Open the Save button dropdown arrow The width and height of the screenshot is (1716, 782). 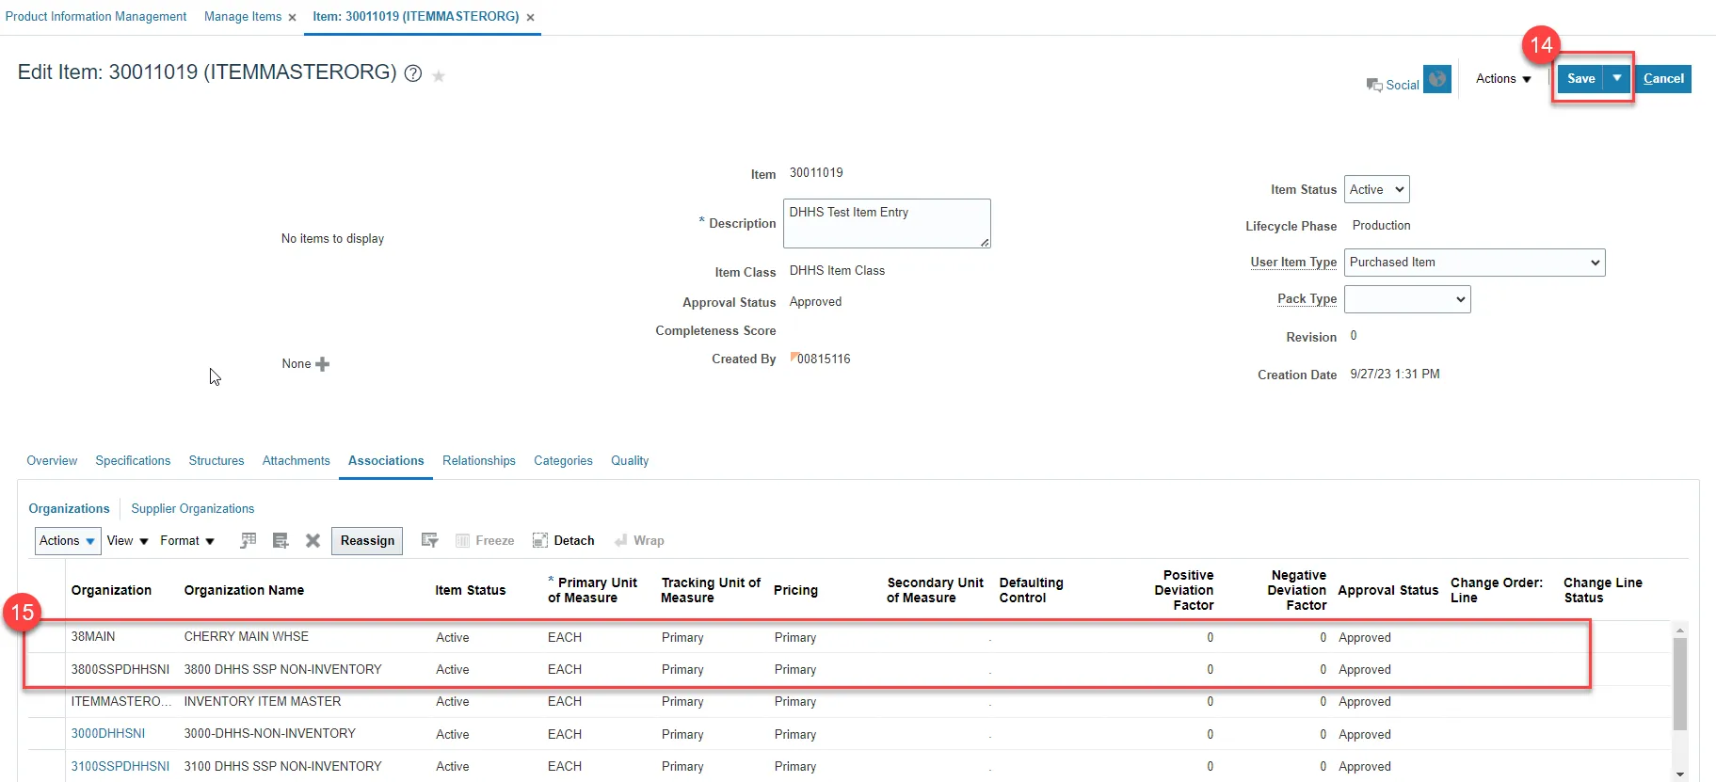(1616, 78)
